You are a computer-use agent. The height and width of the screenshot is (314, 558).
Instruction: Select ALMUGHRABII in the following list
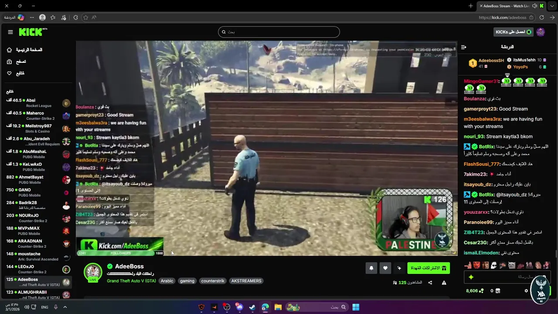point(38,294)
